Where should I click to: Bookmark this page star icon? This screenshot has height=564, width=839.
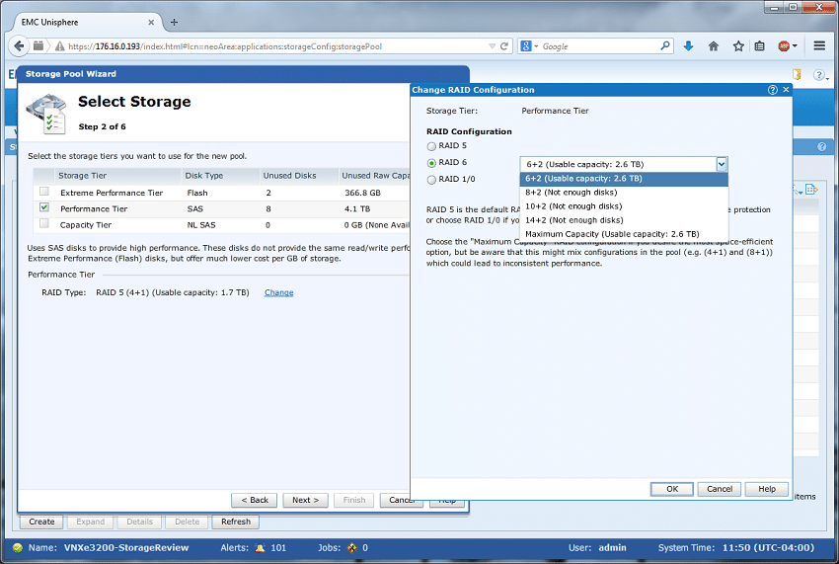738,46
